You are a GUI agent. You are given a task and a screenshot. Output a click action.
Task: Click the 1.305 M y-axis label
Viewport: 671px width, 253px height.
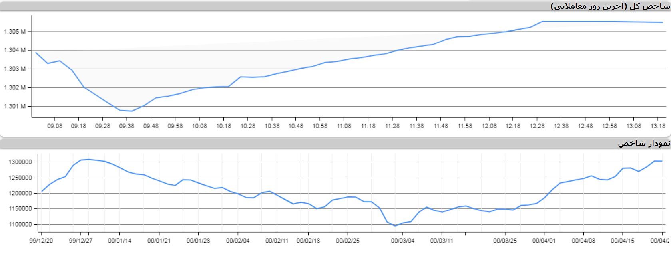coord(15,32)
